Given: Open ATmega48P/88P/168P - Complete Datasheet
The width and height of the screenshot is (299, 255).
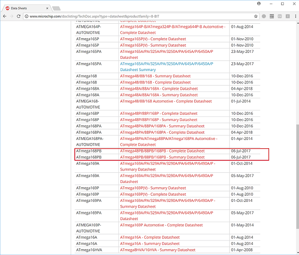Looking at the screenshot, I should 159,113.
